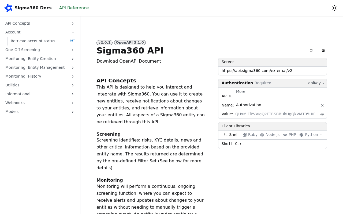Viewport: 343px width, 214px height.
Task: Open the apiKey authentication dropdown
Action: tap(316, 83)
